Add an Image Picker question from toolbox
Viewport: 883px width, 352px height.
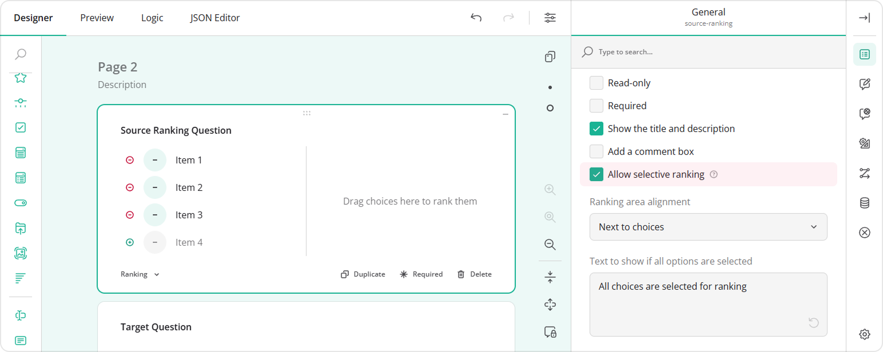(21, 253)
